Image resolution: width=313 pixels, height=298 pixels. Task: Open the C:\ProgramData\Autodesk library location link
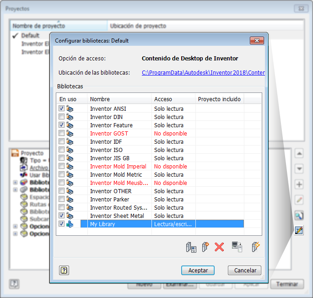(x=203, y=72)
